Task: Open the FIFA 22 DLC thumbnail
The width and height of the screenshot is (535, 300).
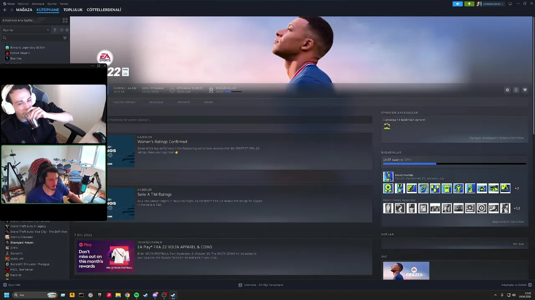Action: (x=406, y=271)
